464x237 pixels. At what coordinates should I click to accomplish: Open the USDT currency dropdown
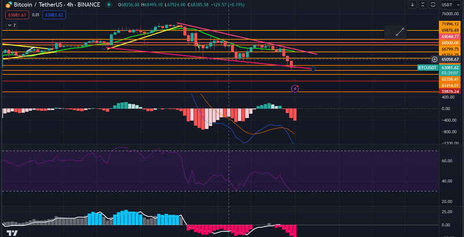coord(451,5)
